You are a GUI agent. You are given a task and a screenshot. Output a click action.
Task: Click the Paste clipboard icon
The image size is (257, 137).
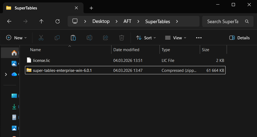tap(73, 38)
